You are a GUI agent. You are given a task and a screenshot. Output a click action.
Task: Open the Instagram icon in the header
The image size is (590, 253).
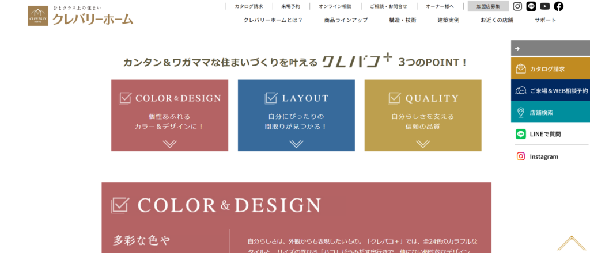pyautogui.click(x=518, y=6)
